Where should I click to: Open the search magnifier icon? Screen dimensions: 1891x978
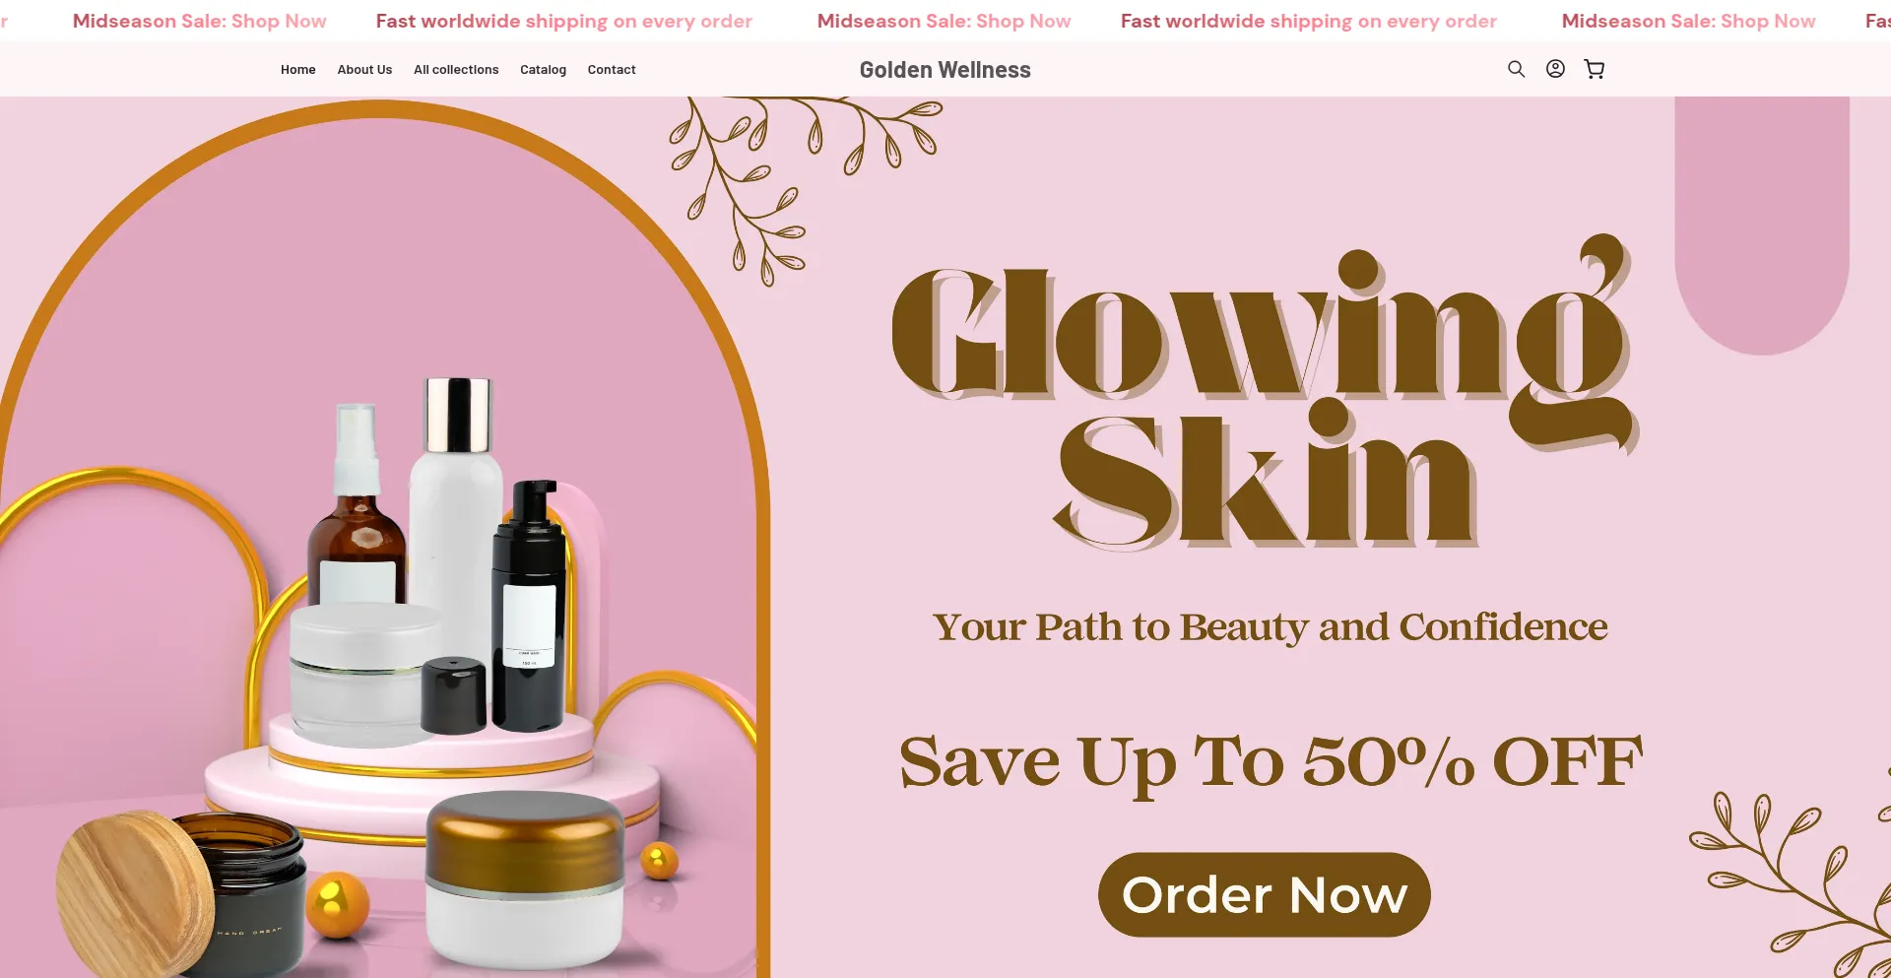[1516, 69]
